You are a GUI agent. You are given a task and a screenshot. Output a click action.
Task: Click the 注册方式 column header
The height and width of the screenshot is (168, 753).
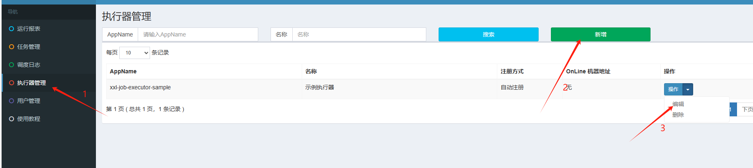[512, 71]
